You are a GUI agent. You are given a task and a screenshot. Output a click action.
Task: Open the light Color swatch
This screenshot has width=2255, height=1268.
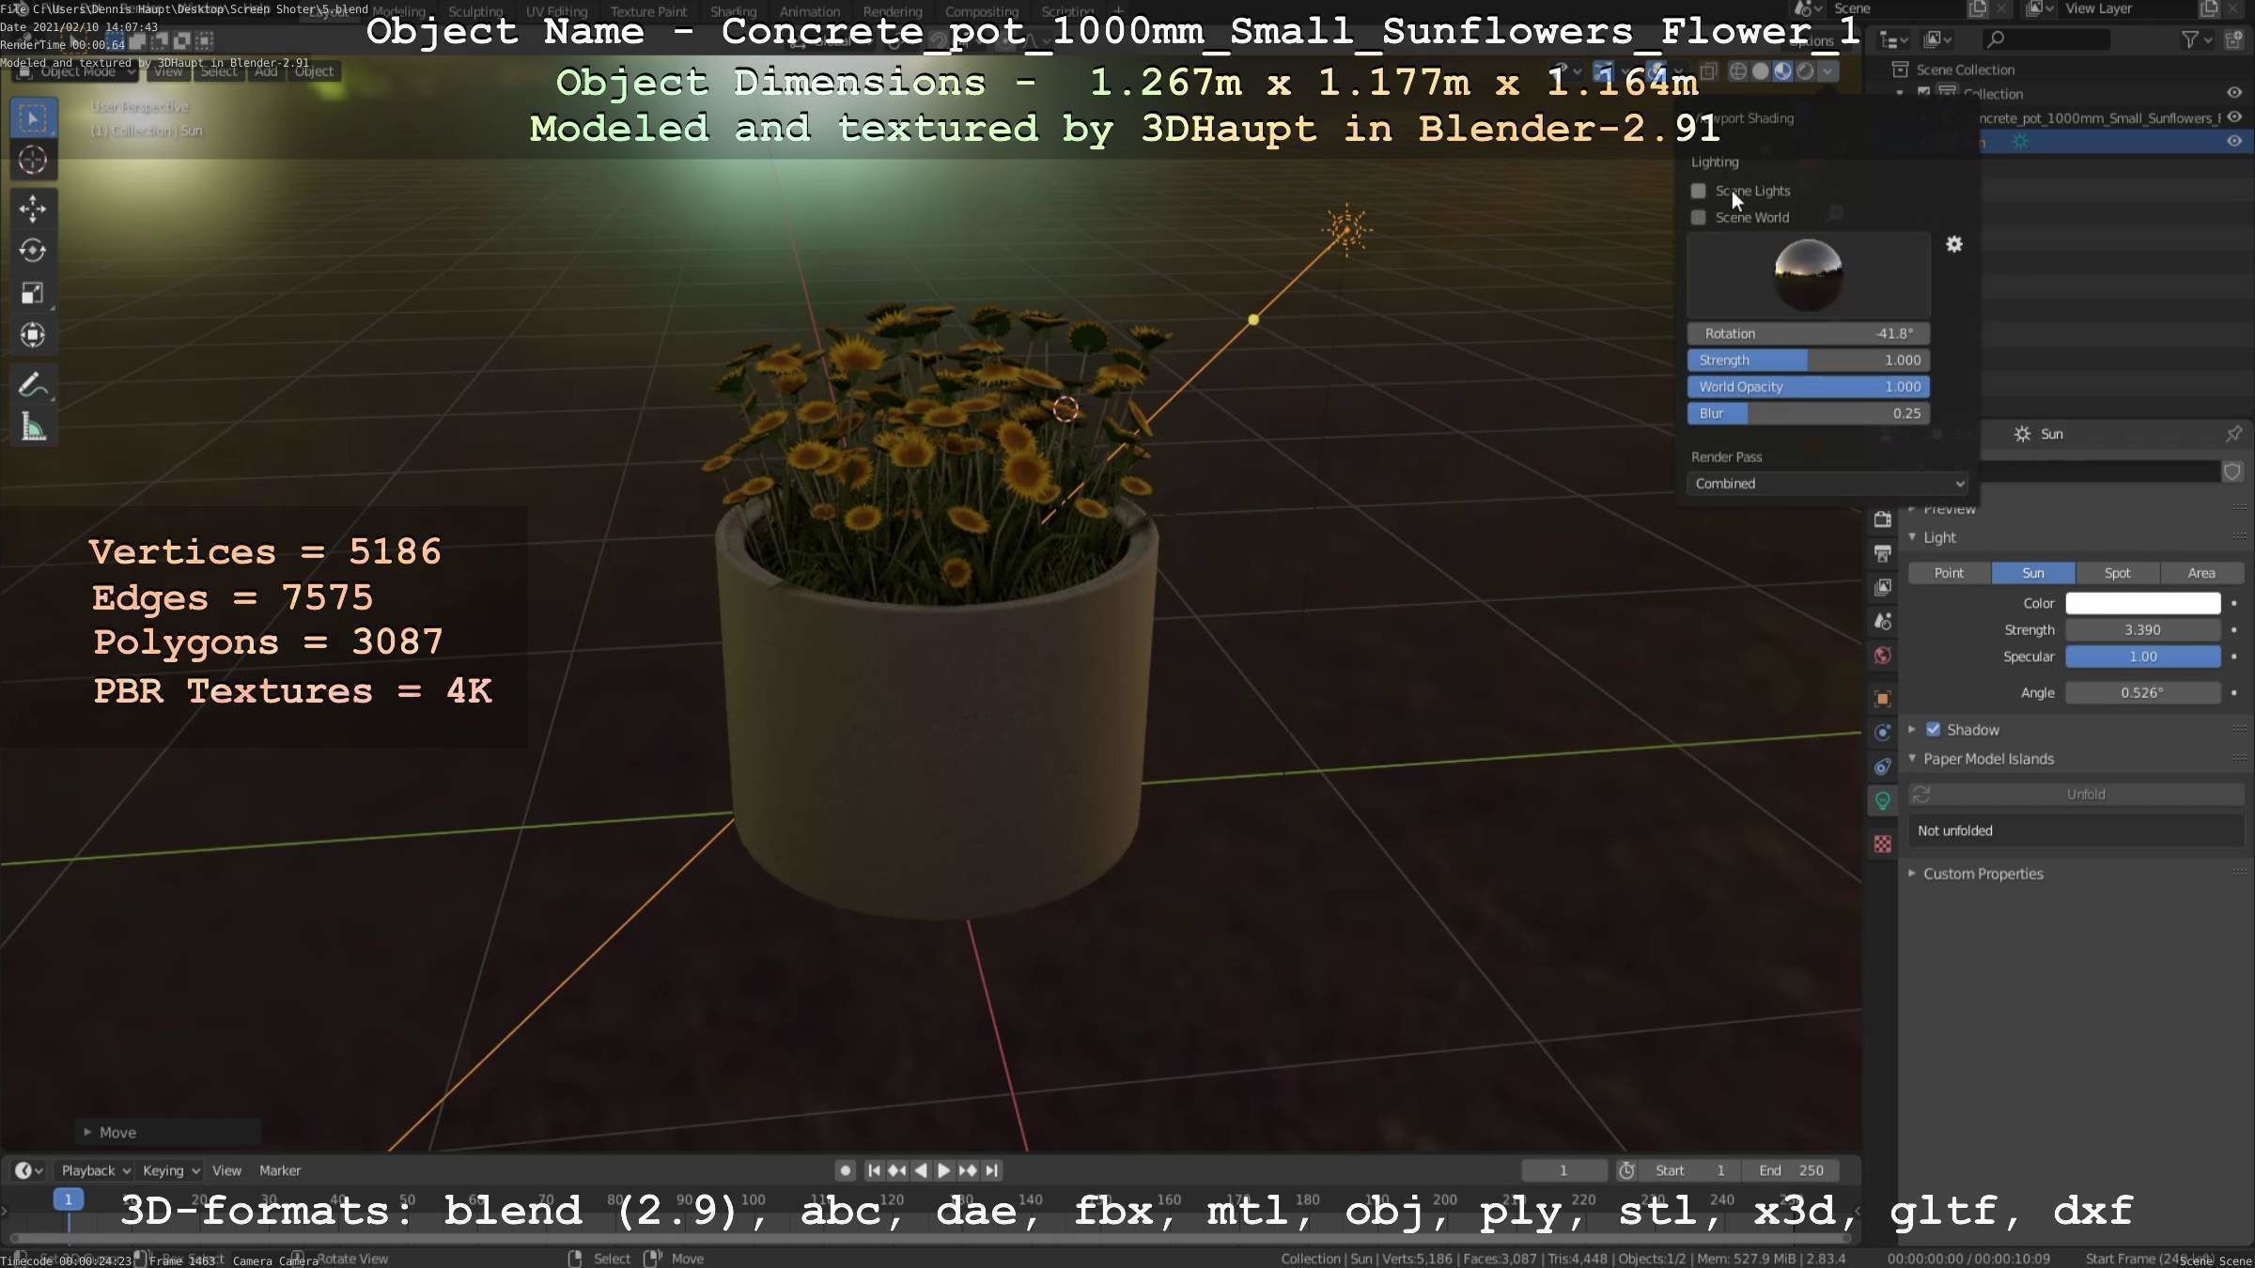(x=2142, y=603)
